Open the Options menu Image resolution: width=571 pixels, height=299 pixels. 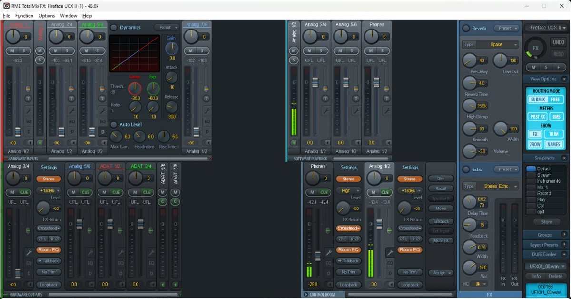pos(47,16)
